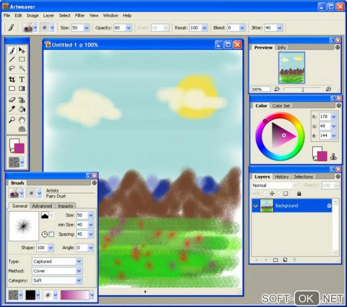Select the Gradient tool
The height and width of the screenshot is (307, 347).
[x=22, y=89]
